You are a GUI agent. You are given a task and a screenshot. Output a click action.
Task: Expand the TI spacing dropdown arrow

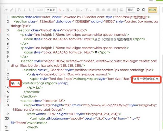coord(91,10)
